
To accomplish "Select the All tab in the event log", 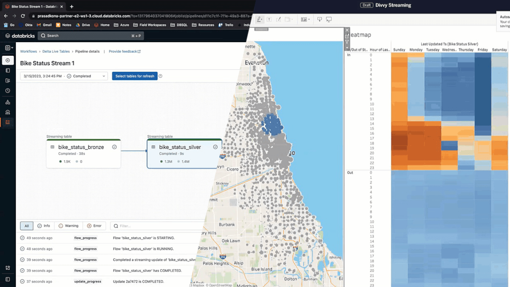I will click(26, 226).
